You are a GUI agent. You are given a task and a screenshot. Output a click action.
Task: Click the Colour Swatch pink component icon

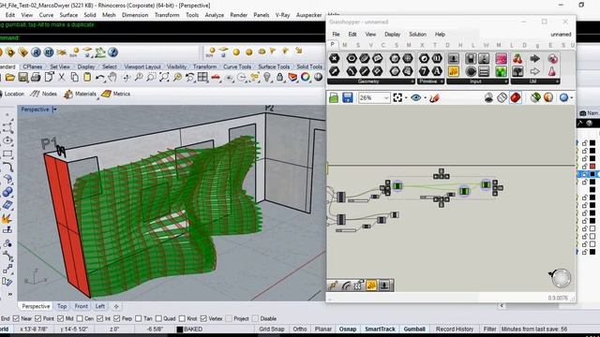tap(501, 58)
